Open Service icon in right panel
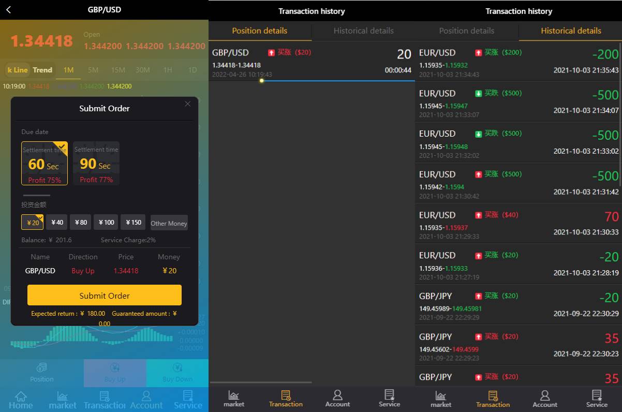 tap(597, 399)
